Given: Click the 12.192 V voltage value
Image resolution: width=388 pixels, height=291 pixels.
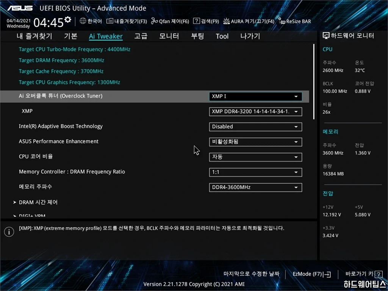Looking at the screenshot, I should 332,214.
